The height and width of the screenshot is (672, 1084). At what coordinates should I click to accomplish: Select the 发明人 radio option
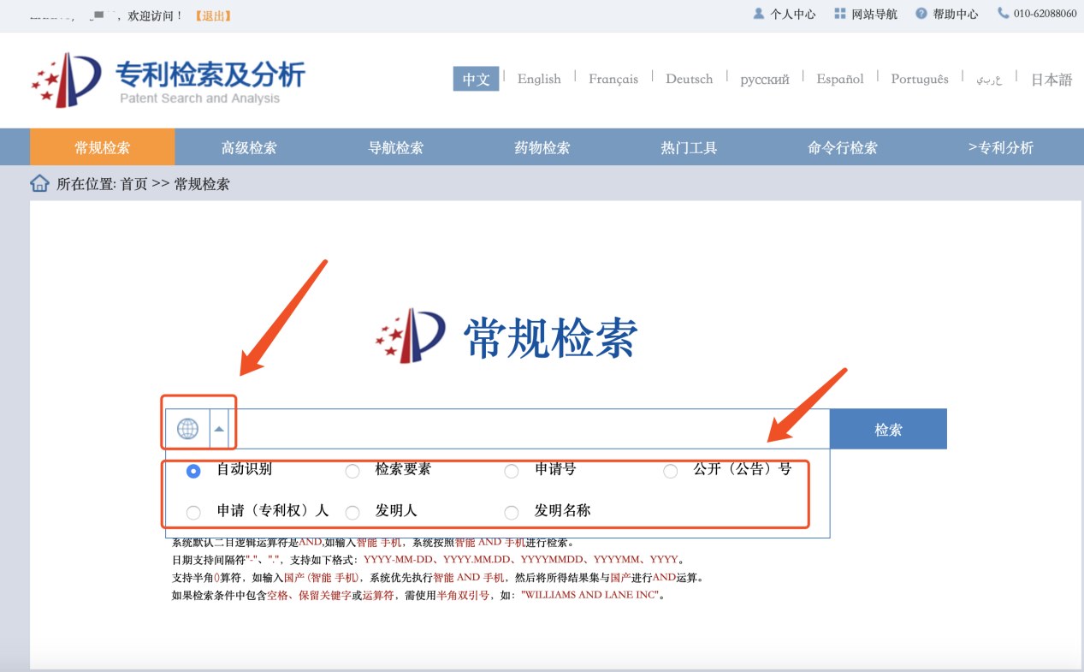[x=352, y=512]
